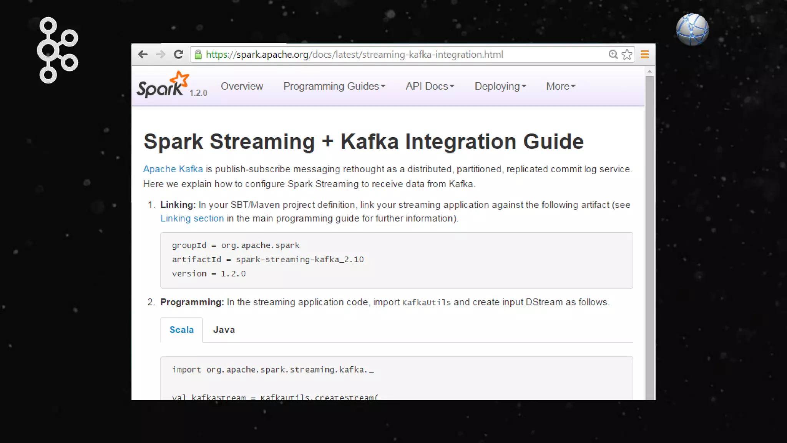Follow the Linking section link
Viewport: 787px width, 443px height.
192,218
